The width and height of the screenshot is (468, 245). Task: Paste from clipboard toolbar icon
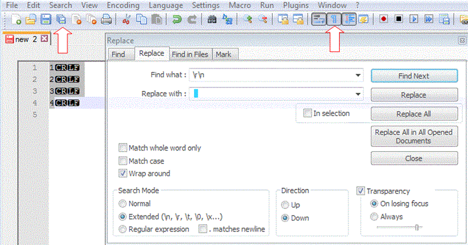[x=156, y=19]
